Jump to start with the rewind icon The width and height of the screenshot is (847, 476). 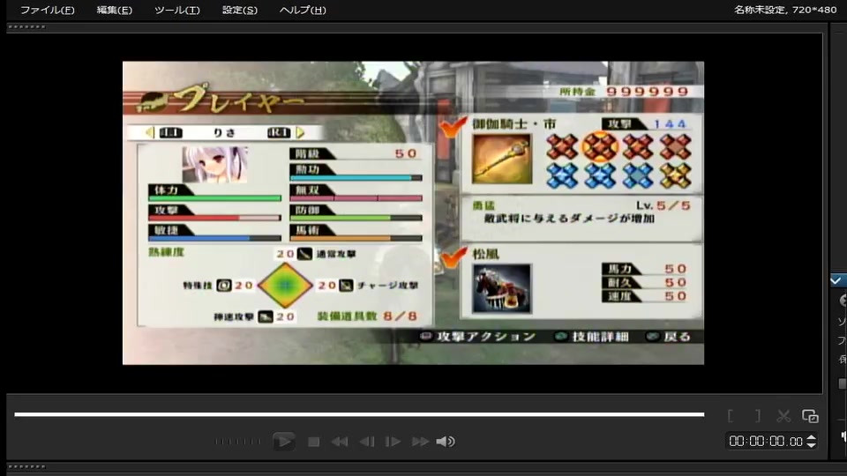pyautogui.click(x=339, y=442)
